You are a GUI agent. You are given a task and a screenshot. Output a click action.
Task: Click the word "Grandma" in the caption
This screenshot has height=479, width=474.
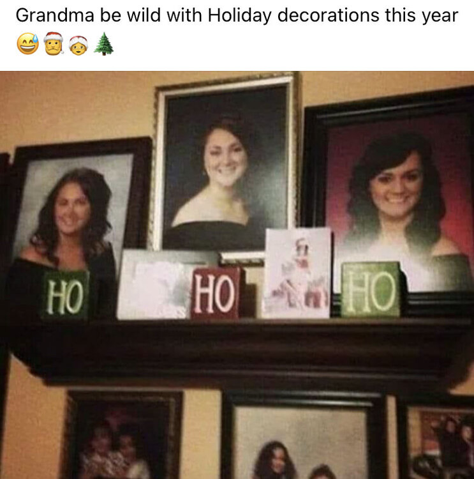pyautogui.click(x=55, y=15)
